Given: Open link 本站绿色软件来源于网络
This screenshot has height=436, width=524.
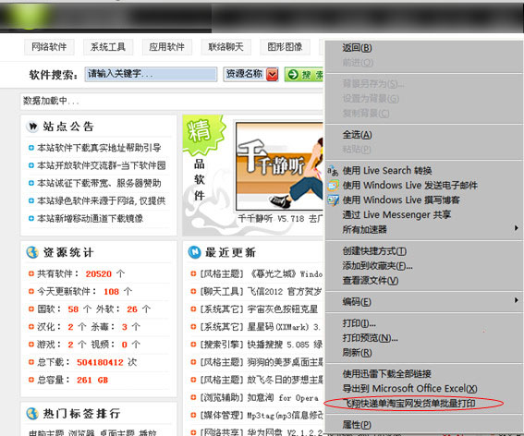Looking at the screenshot, I should [102, 200].
